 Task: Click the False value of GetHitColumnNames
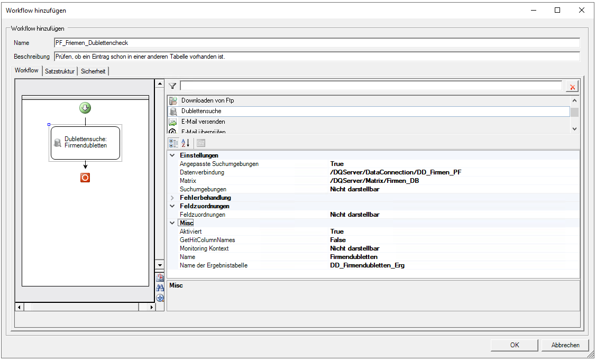[338, 240]
